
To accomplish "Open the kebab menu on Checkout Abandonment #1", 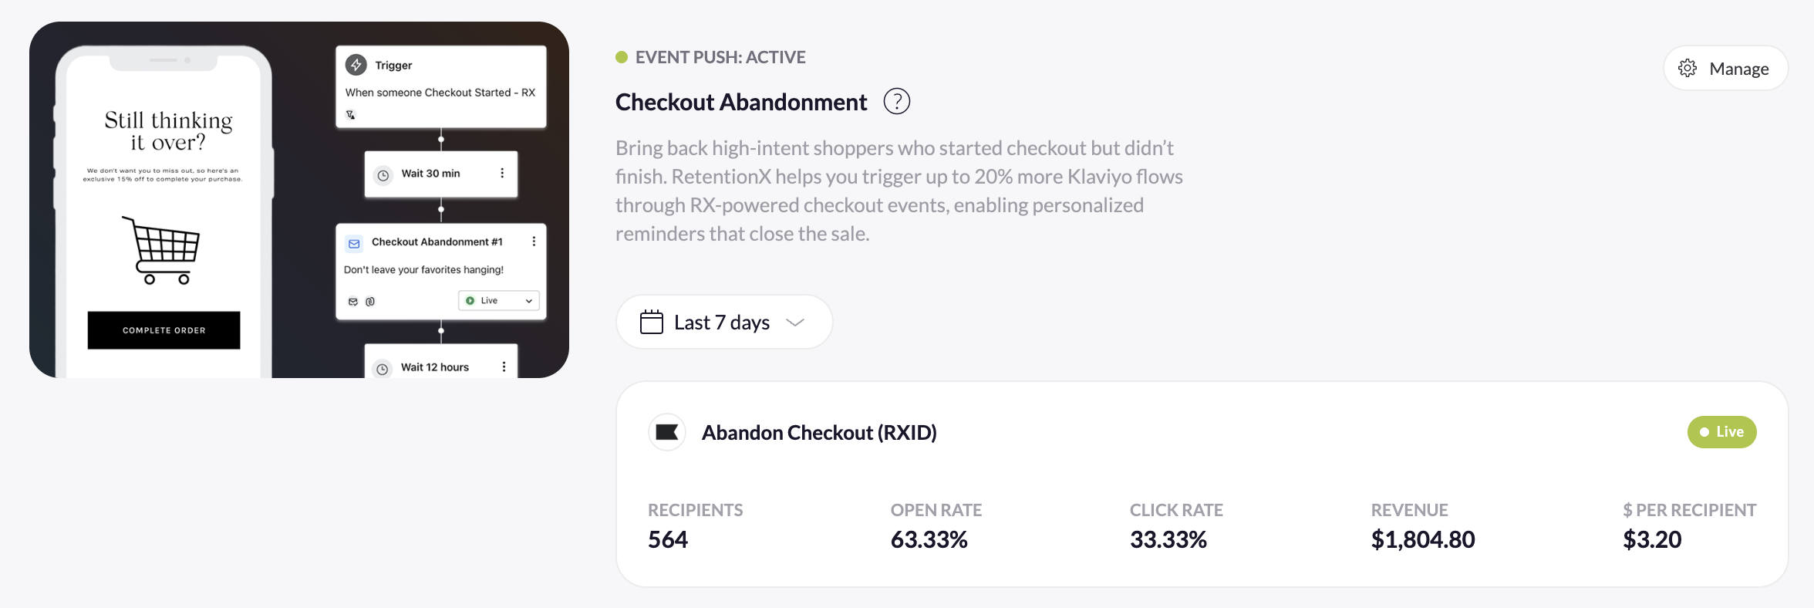I will [533, 241].
